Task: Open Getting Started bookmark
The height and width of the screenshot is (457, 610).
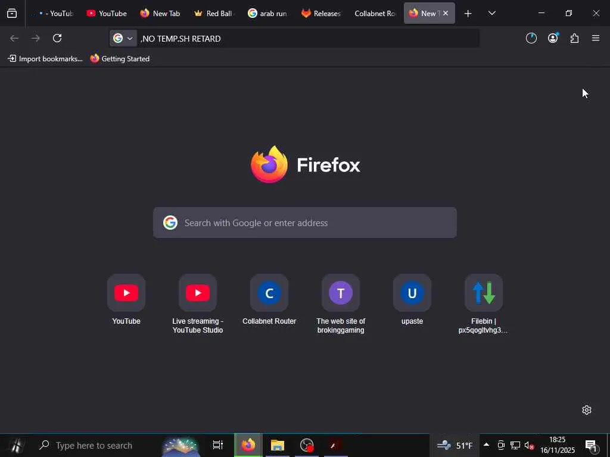Action: click(120, 59)
